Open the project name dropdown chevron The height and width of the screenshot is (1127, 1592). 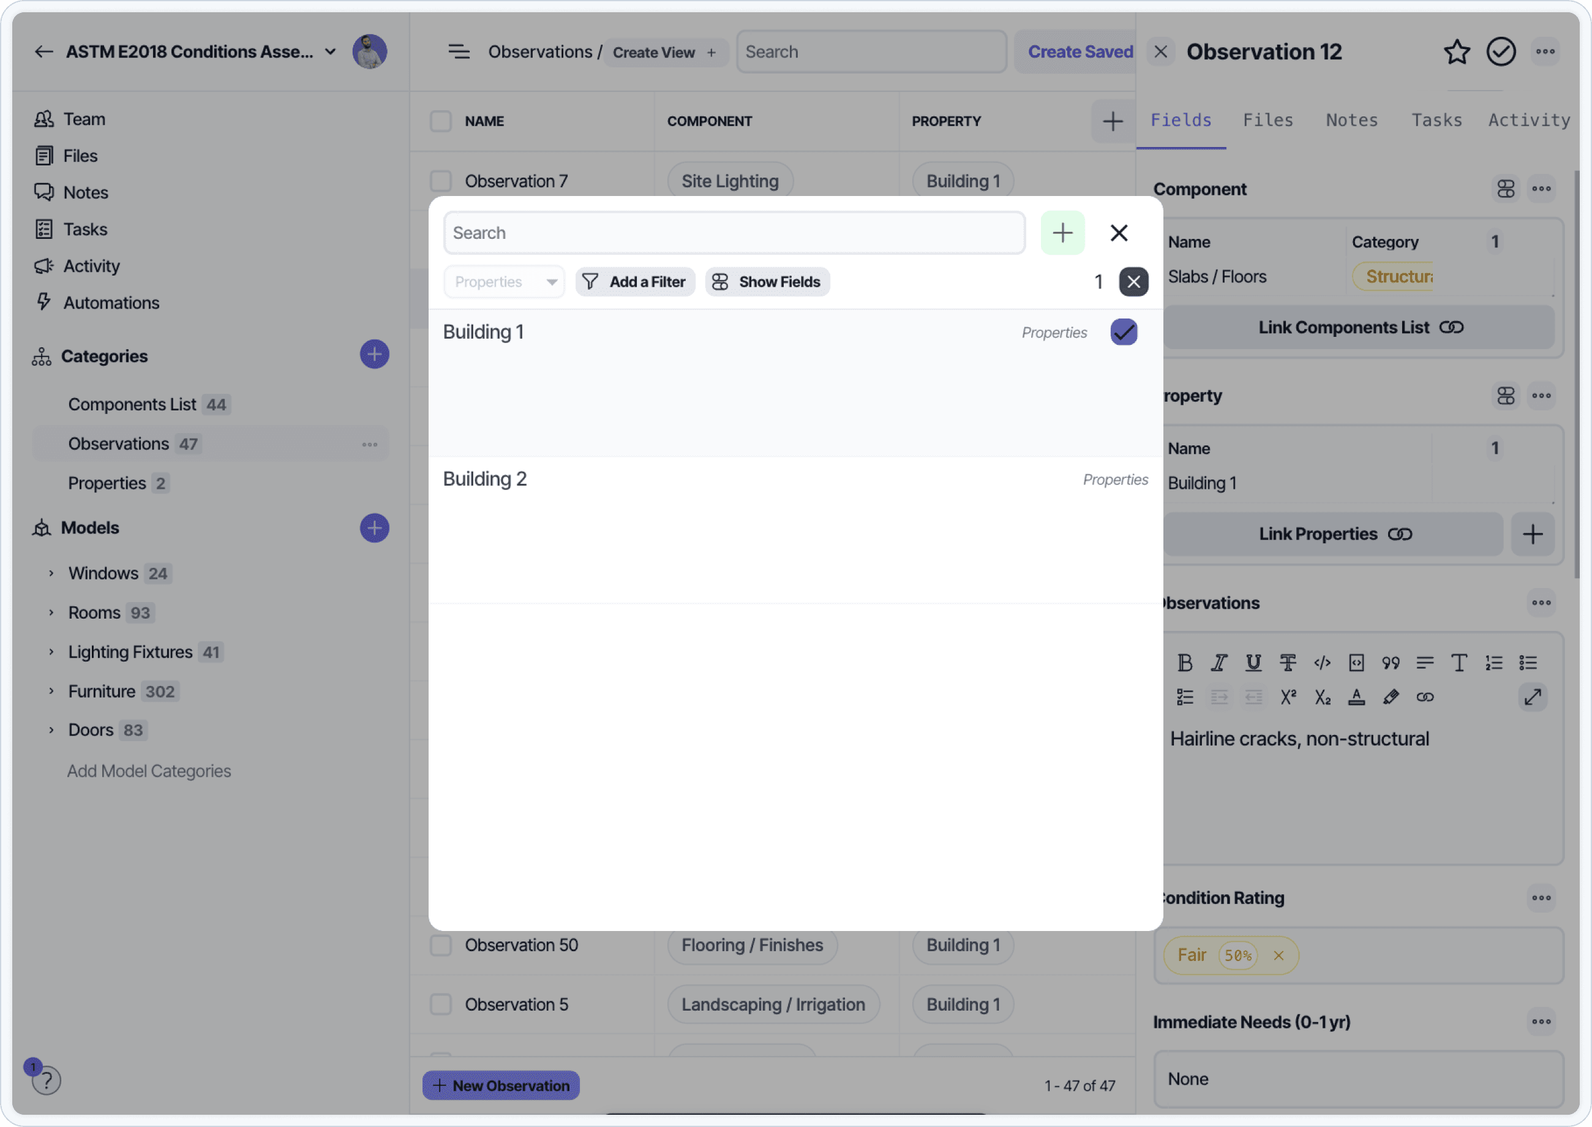[x=331, y=51]
